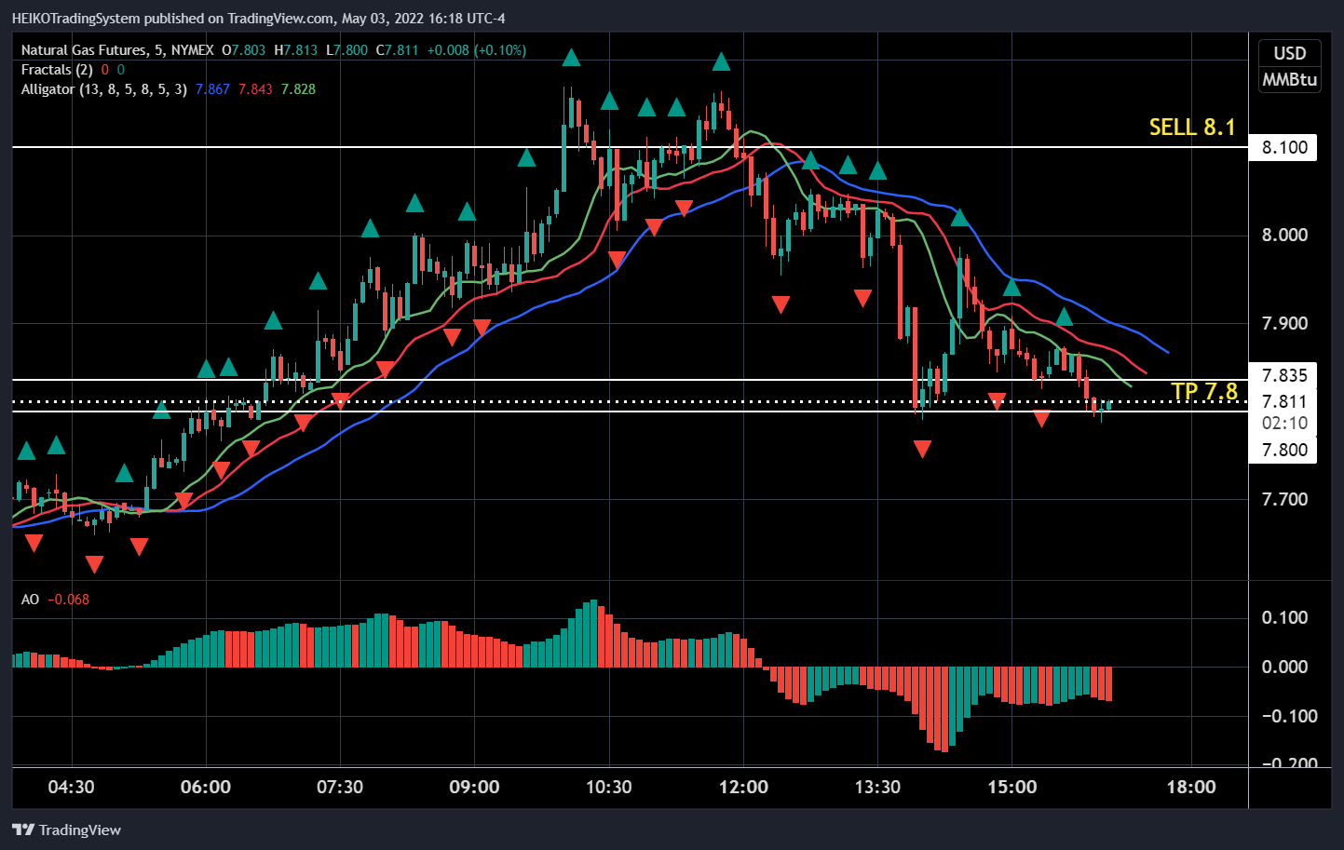Viewport: 1344px width, 850px height.
Task: Click the 06:00 time axis label
Action: point(206,787)
